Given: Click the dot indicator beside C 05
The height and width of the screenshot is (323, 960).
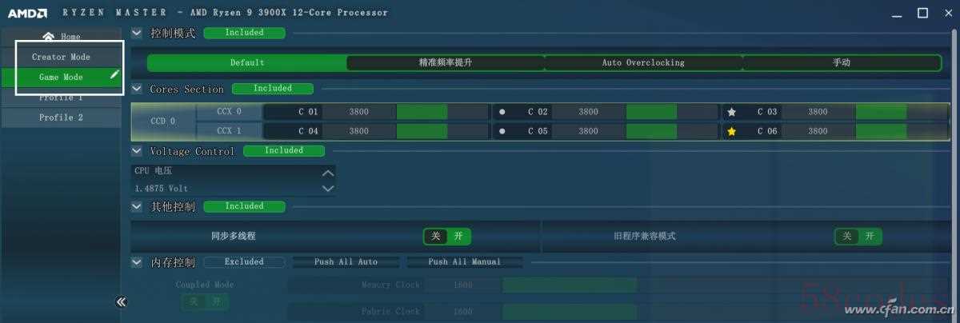Looking at the screenshot, I should point(502,131).
